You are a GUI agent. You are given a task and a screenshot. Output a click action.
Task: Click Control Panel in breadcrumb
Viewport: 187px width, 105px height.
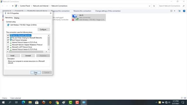(25, 6)
